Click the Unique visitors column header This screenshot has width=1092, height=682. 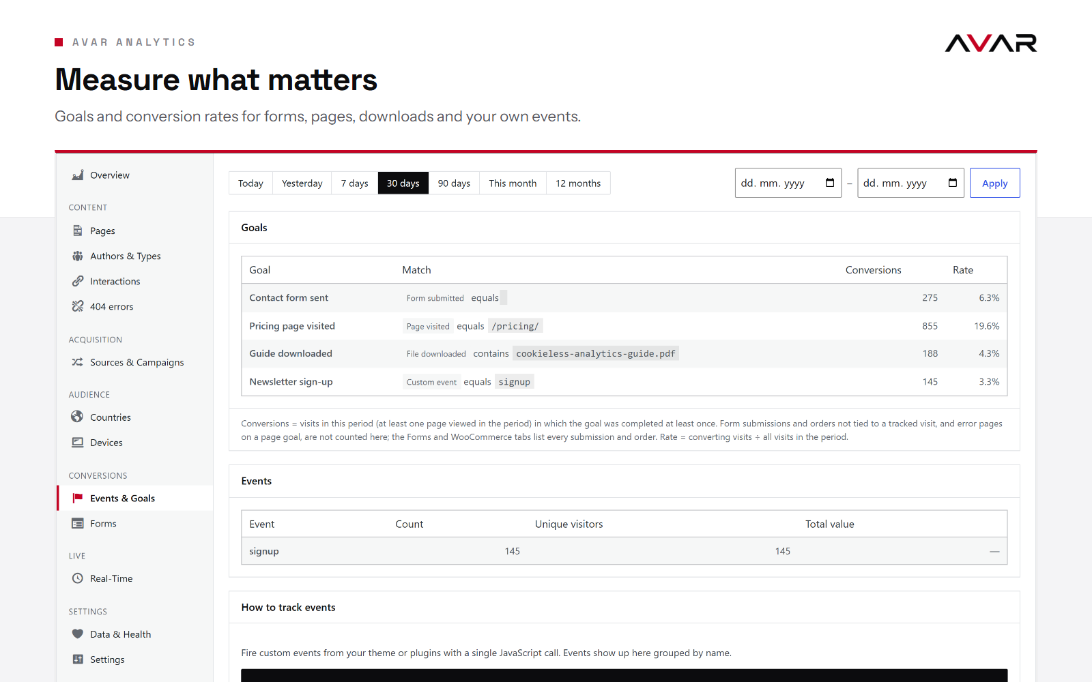(x=569, y=524)
